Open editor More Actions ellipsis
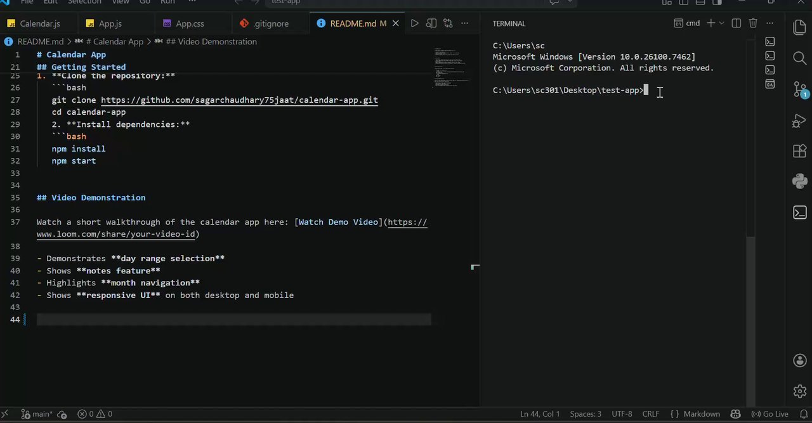This screenshot has width=812, height=423. [464, 23]
